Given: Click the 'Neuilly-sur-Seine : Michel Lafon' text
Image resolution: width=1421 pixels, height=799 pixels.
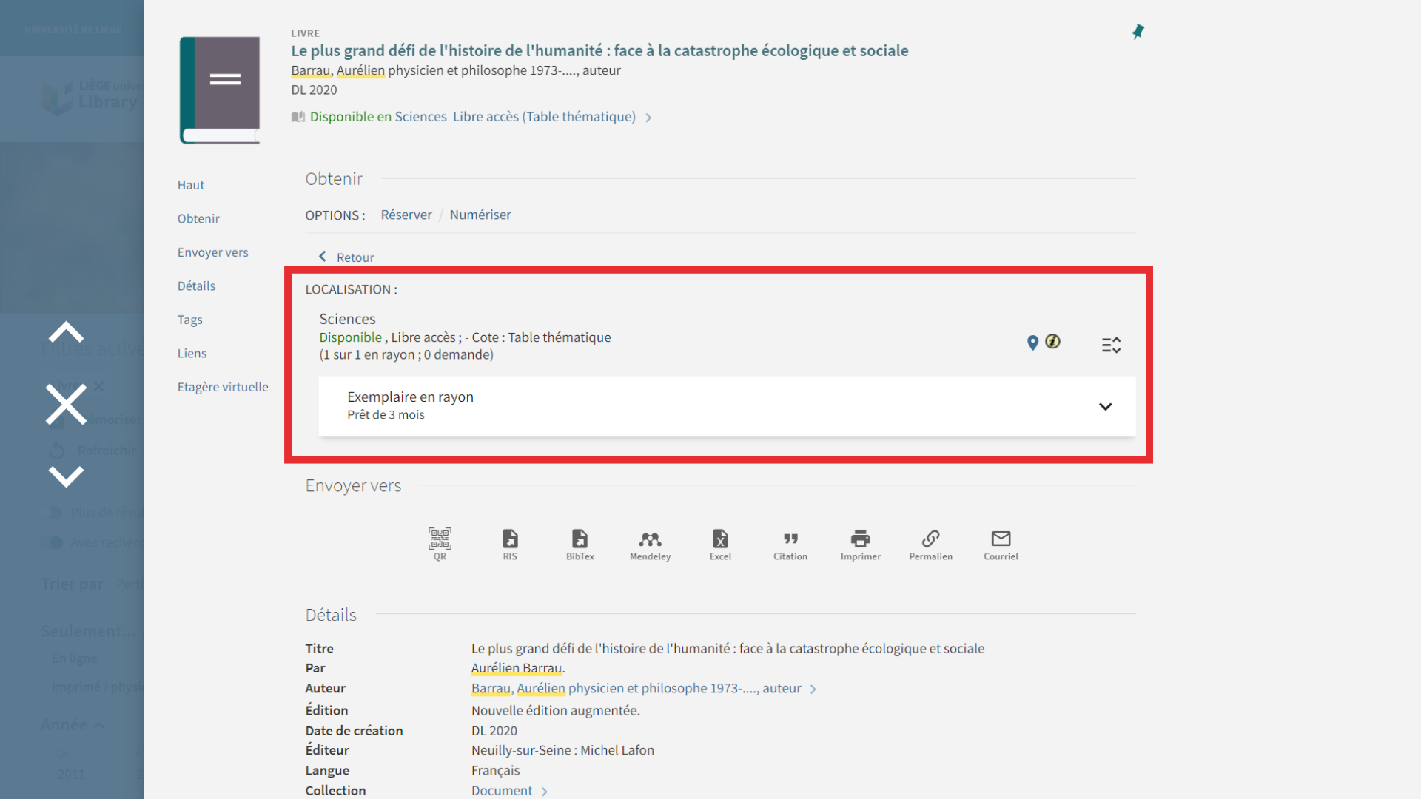Looking at the screenshot, I should point(562,750).
